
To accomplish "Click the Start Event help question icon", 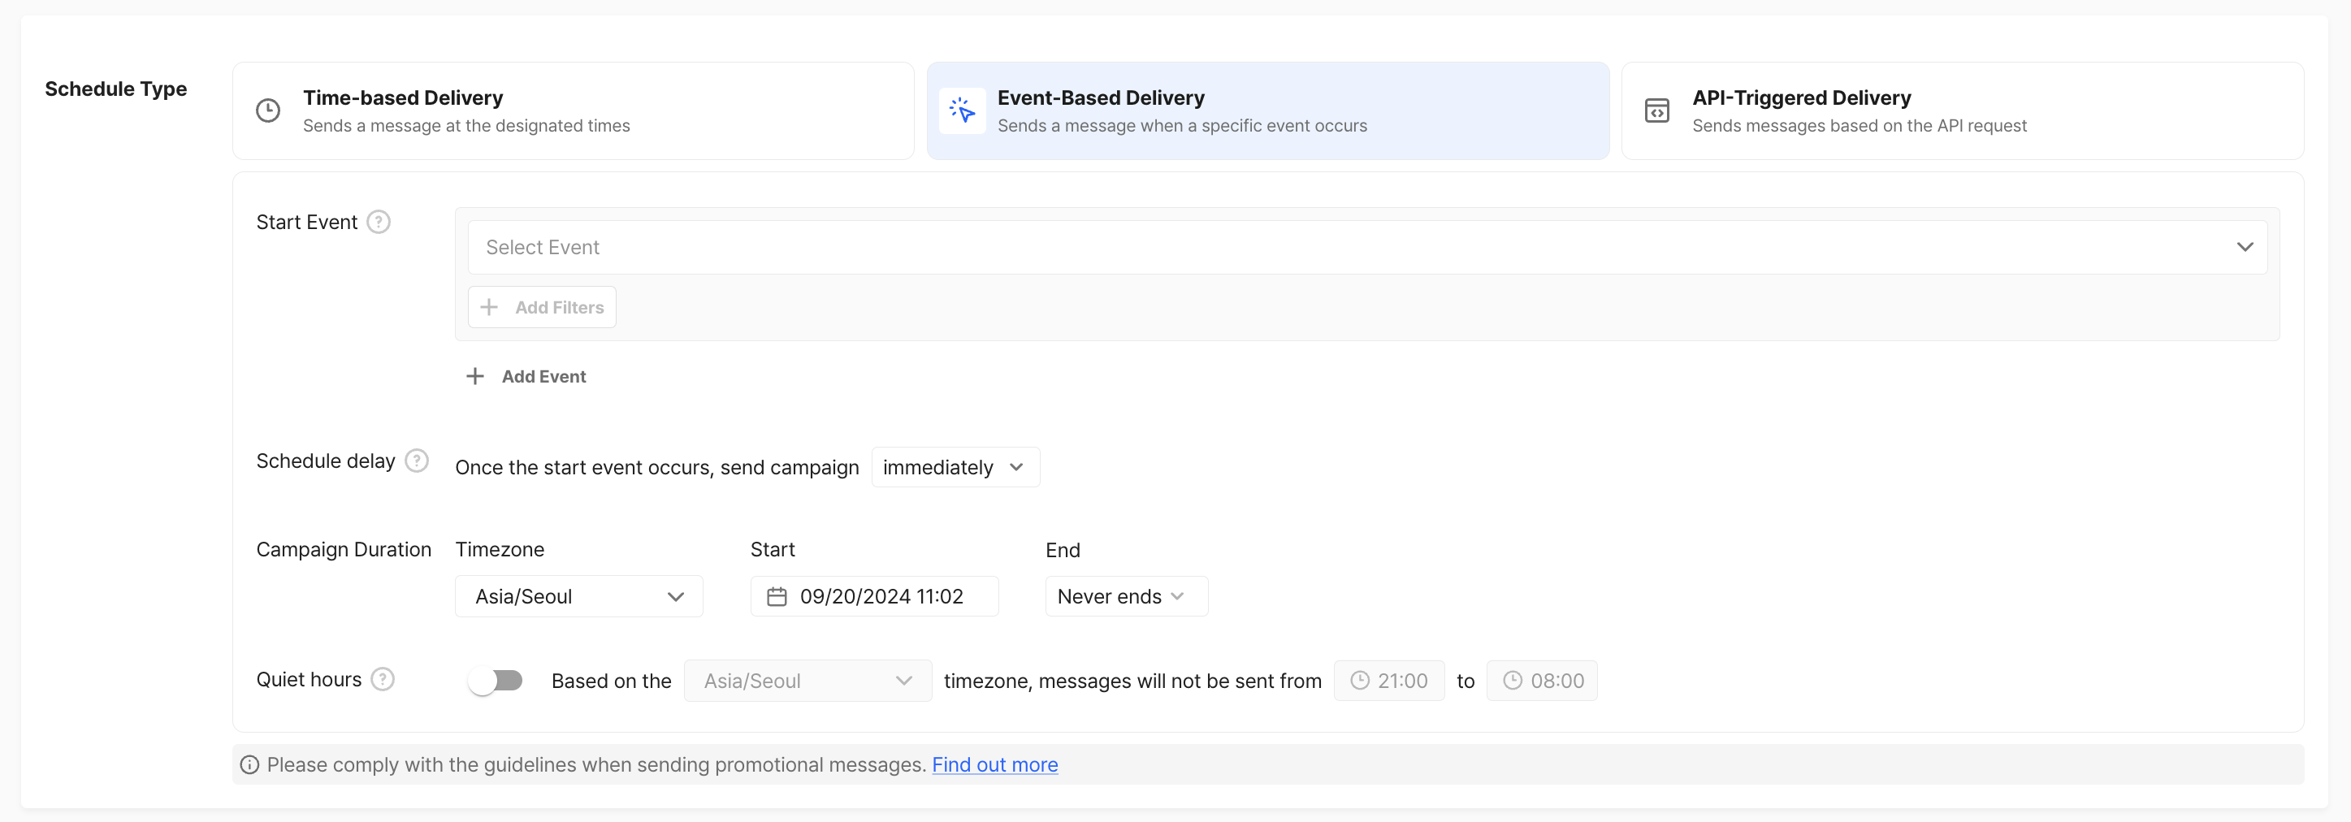I will tap(379, 222).
